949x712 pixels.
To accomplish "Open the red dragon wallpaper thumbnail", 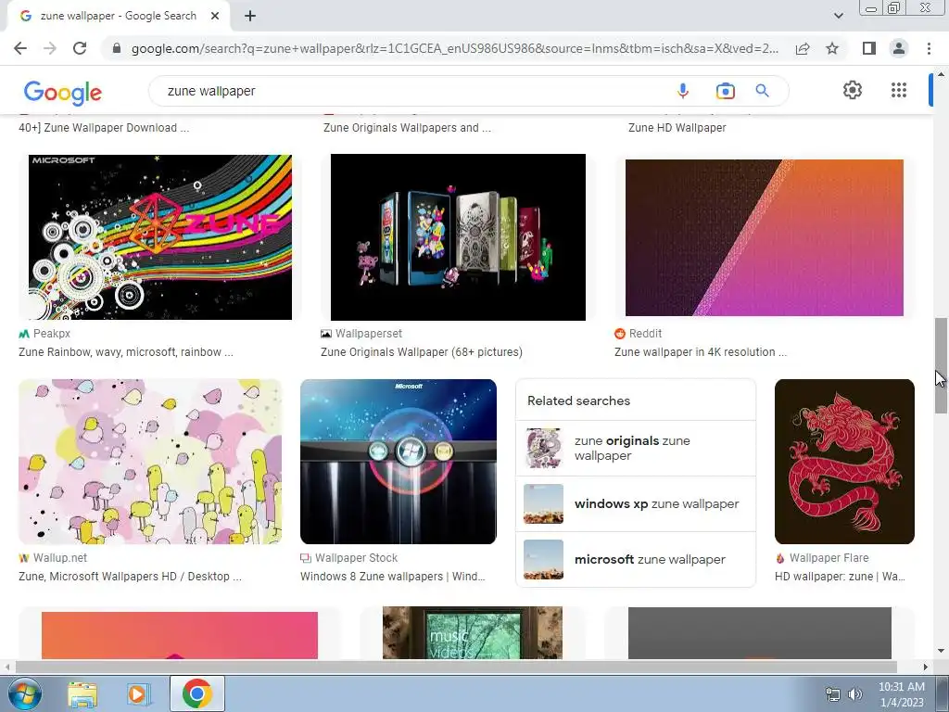I will (844, 462).
